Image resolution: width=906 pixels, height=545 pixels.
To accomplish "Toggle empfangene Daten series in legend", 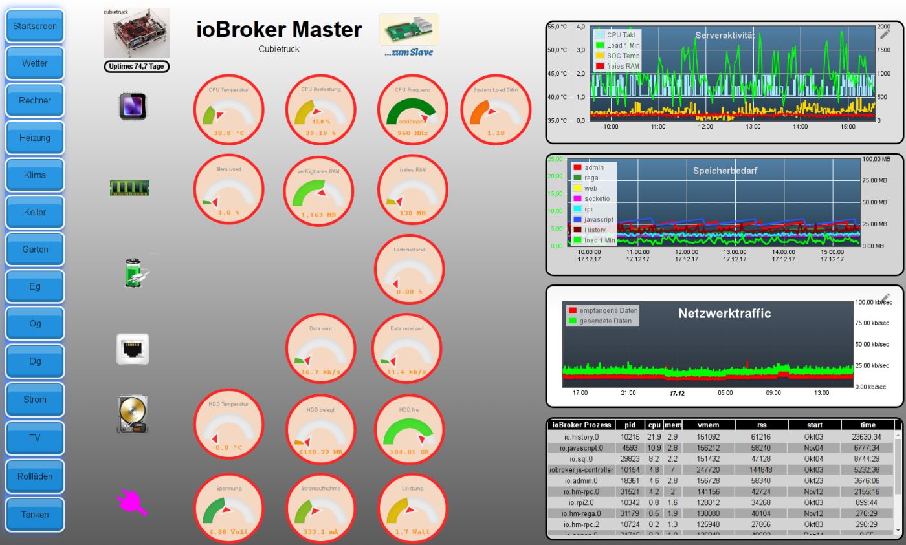I will point(603,310).
